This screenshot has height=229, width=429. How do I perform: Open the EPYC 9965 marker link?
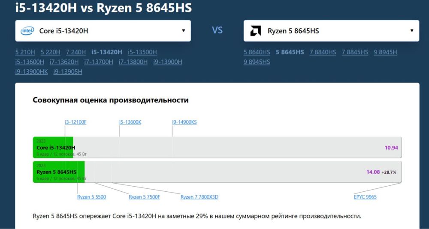[x=365, y=197]
